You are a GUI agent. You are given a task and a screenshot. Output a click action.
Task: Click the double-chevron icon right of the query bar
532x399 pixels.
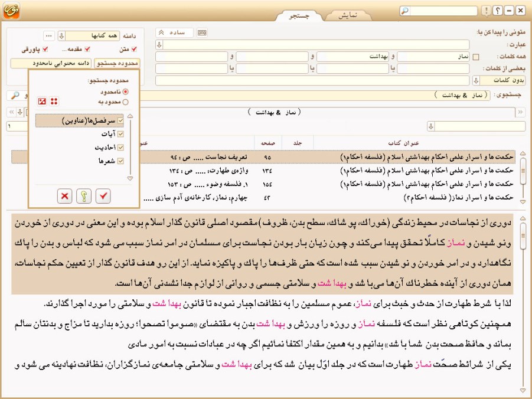pos(520,112)
